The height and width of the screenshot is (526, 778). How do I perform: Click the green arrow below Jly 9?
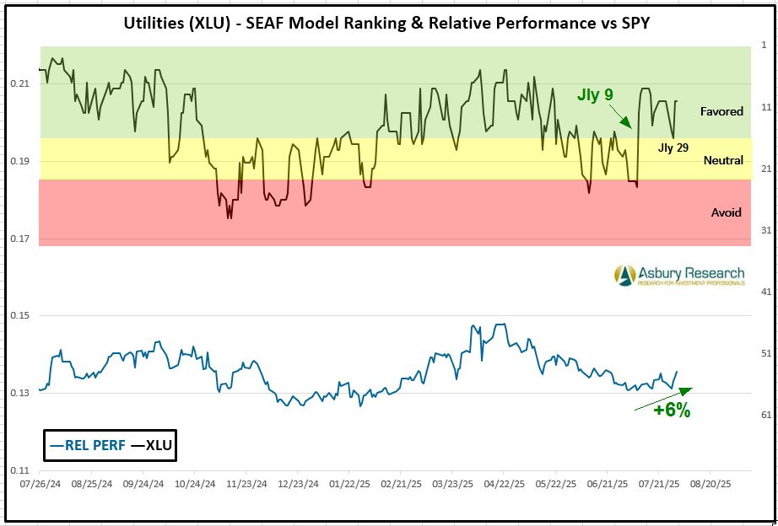tap(620, 116)
